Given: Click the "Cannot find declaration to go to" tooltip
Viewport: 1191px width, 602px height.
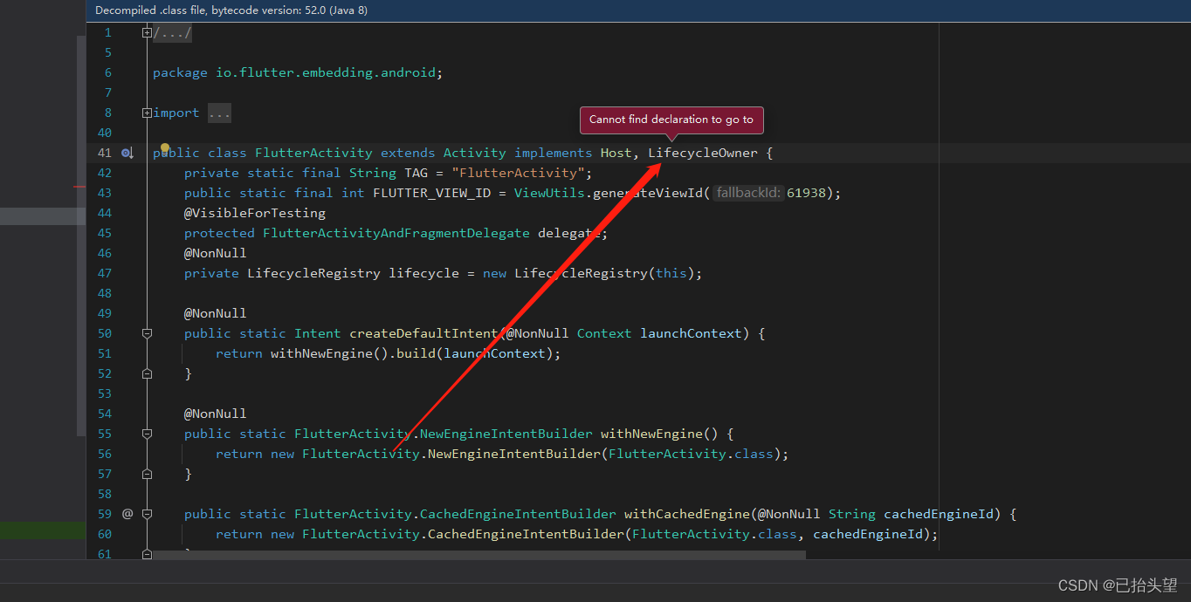Looking at the screenshot, I should click(671, 120).
